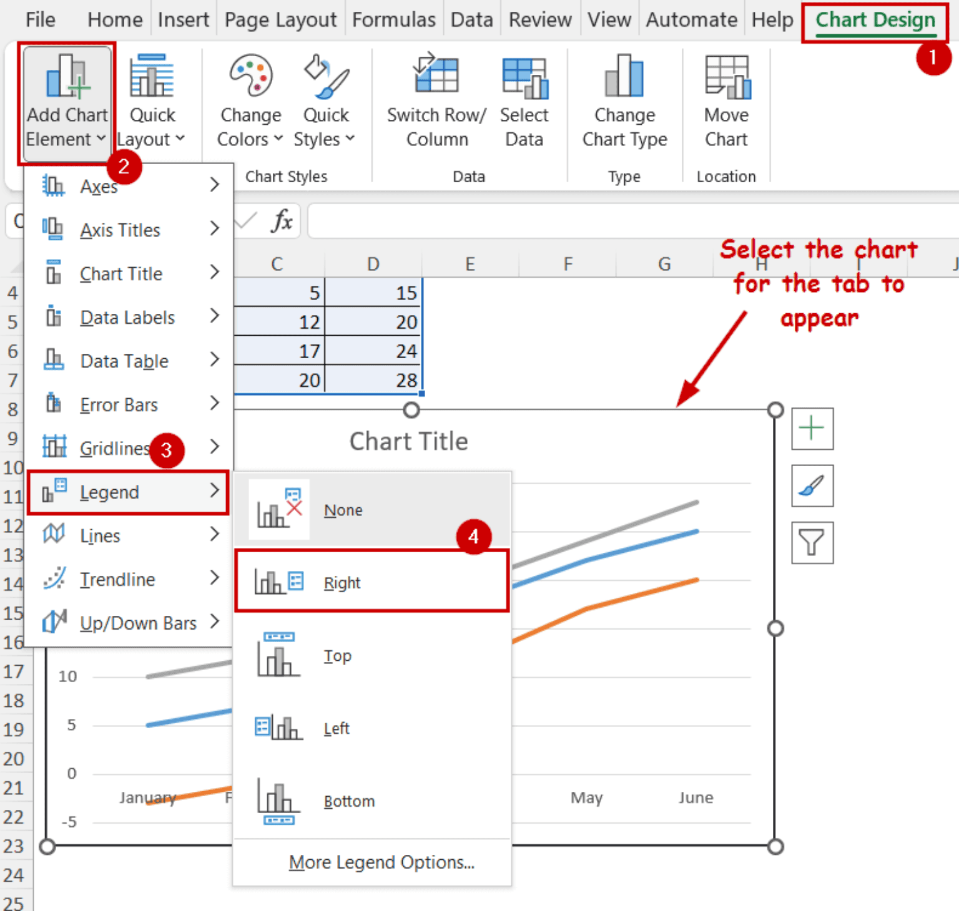Click the Insert Function fx icon
The height and width of the screenshot is (911, 959).
point(282,221)
